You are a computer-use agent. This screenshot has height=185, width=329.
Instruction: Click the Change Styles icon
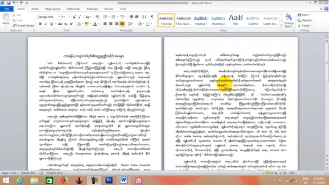click(x=289, y=21)
